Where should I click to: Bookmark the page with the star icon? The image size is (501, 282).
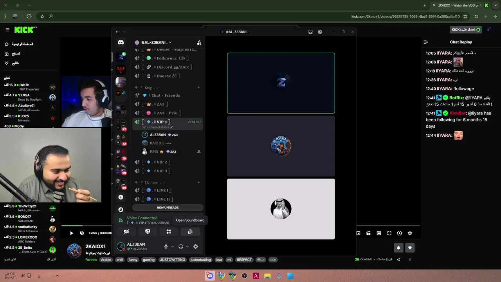(x=42, y=16)
